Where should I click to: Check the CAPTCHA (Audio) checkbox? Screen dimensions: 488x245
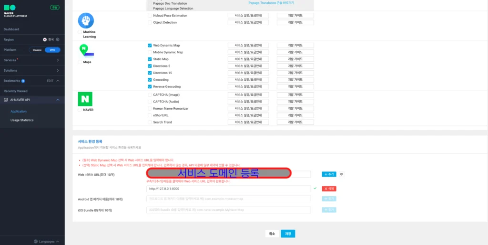pyautogui.click(x=150, y=102)
